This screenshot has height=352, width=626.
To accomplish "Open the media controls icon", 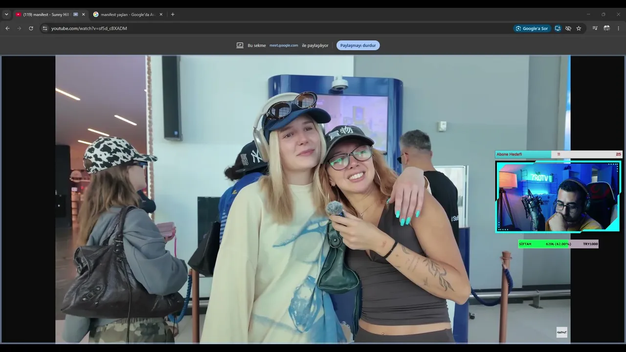I will pyautogui.click(x=595, y=28).
